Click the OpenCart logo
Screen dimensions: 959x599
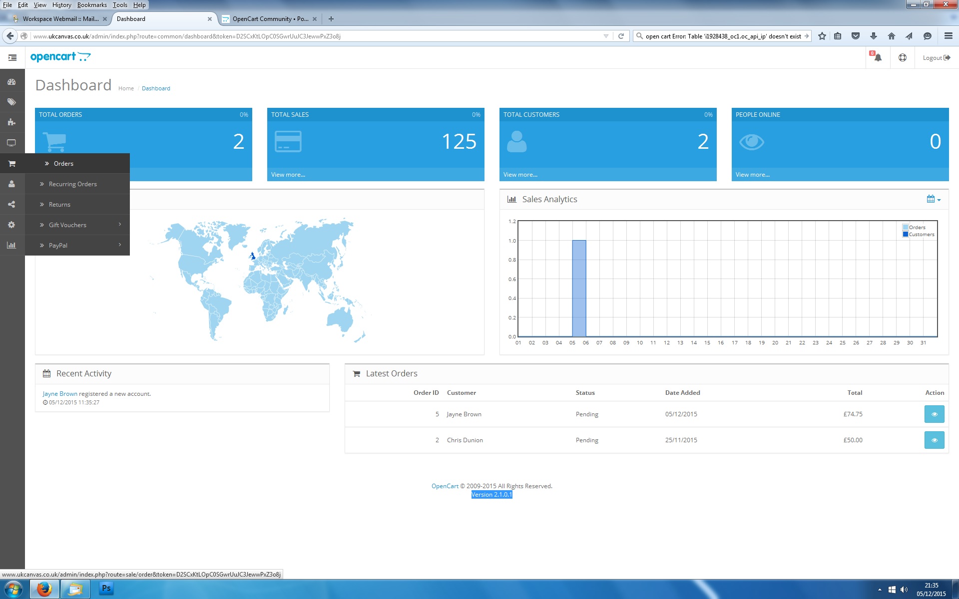(60, 57)
